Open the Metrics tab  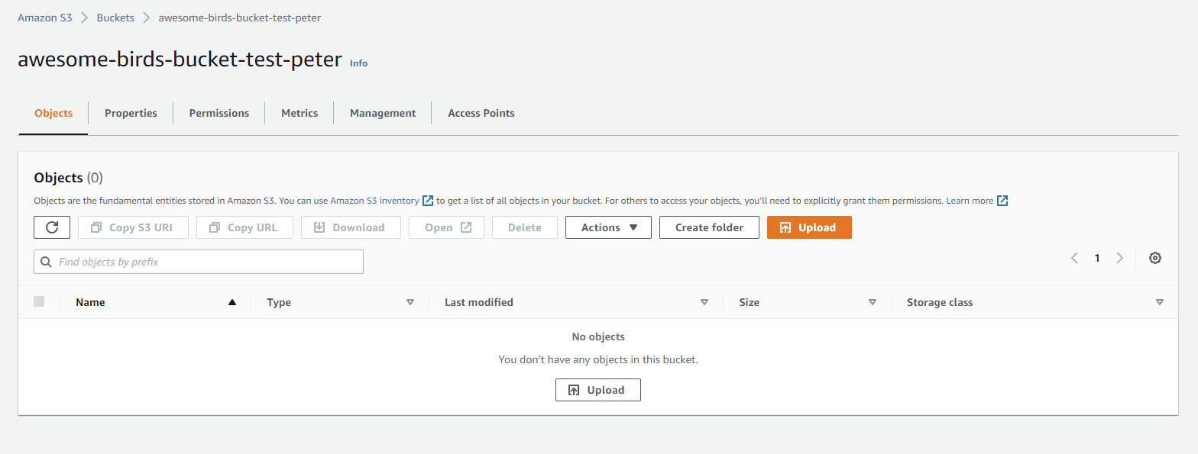point(299,113)
